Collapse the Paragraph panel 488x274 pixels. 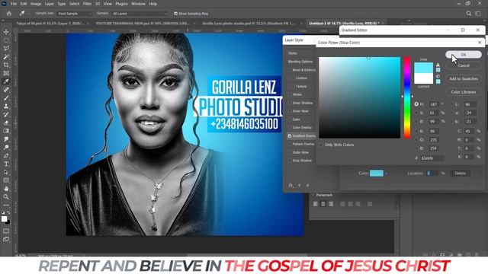point(313,195)
